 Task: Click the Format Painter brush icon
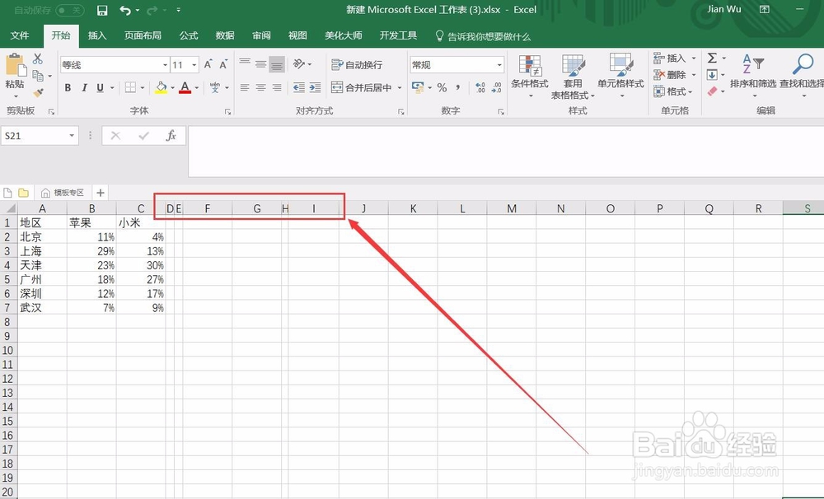38,92
